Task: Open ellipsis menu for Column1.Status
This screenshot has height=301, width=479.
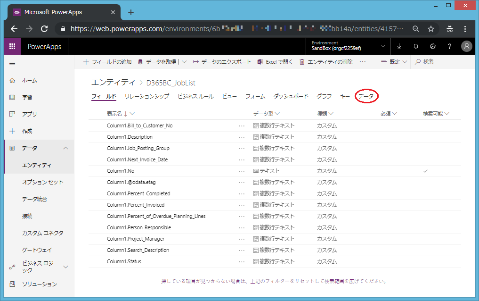Action: [x=242, y=261]
